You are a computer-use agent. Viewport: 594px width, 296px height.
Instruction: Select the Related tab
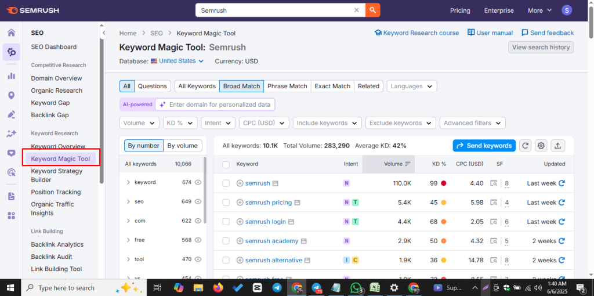point(368,86)
